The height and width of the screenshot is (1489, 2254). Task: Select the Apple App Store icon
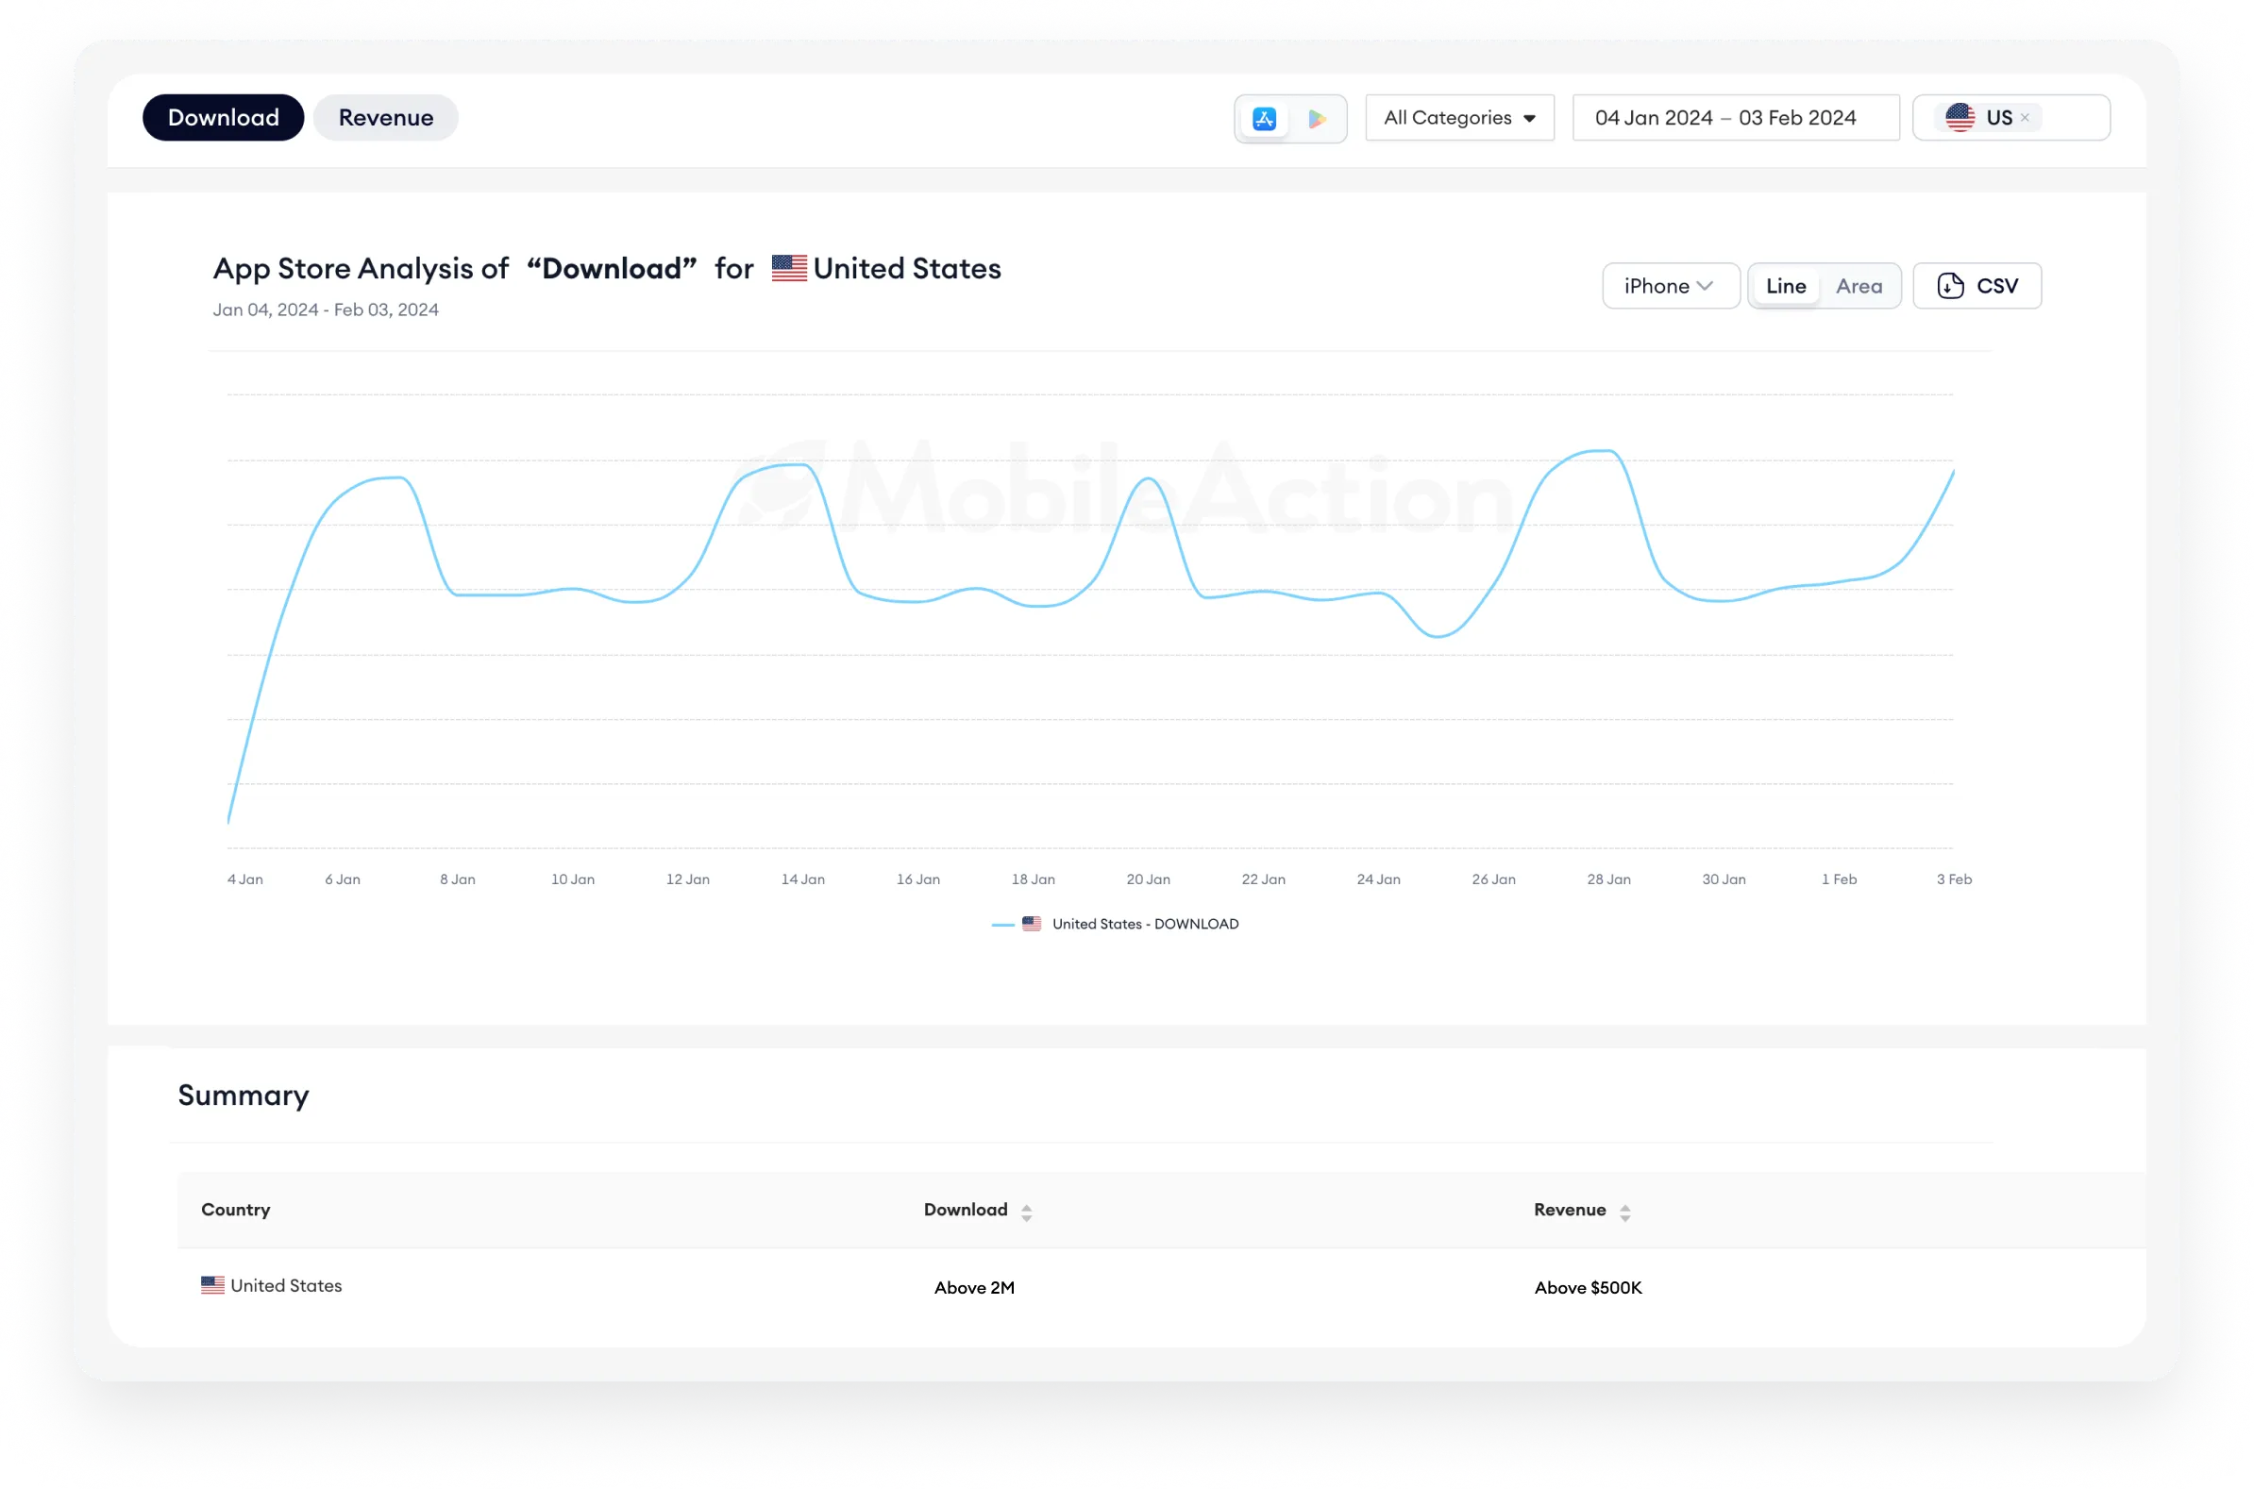pos(1263,119)
